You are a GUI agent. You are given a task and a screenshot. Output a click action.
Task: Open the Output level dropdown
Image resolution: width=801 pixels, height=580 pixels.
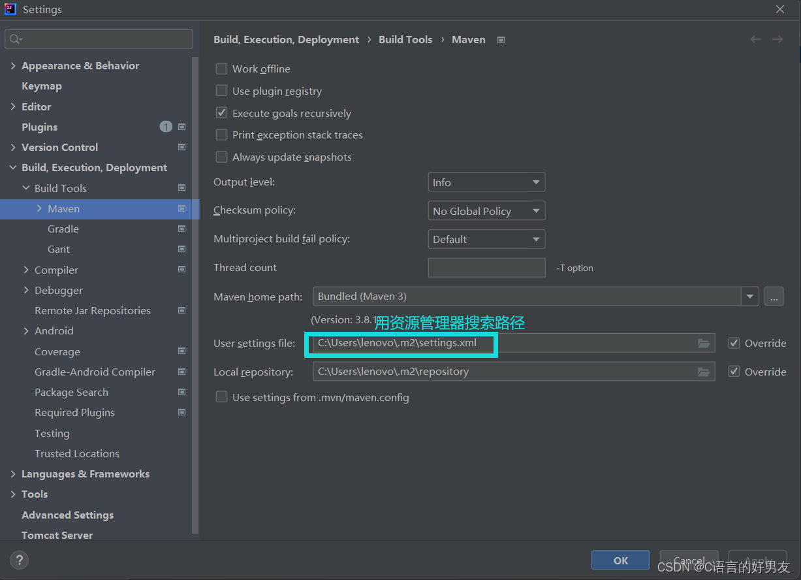tap(486, 182)
